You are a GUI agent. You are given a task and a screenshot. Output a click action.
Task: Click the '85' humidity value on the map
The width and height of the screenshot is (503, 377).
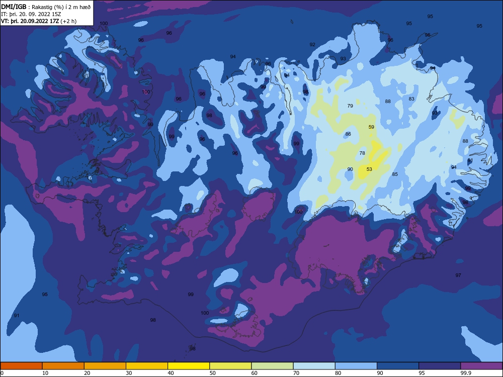395,174
